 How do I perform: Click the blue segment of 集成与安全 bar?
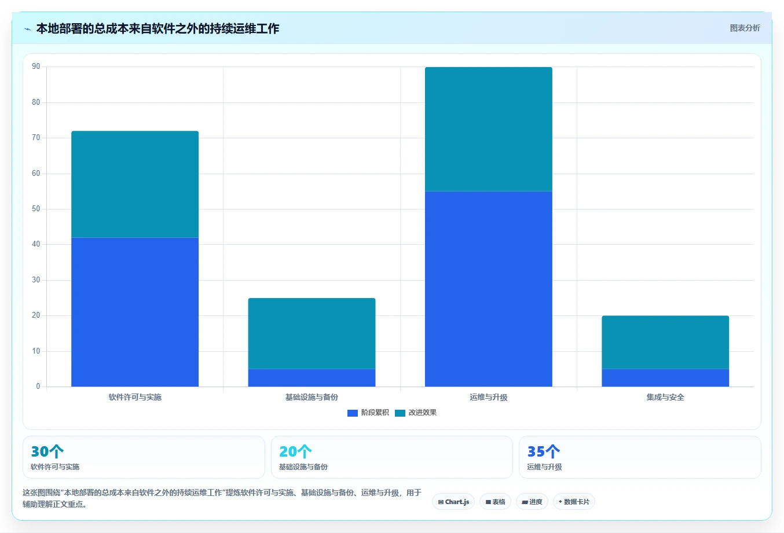point(665,378)
